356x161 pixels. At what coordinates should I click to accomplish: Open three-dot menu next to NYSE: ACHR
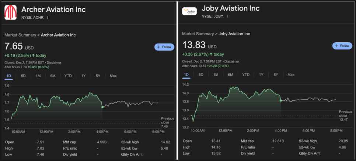[x=48, y=17]
